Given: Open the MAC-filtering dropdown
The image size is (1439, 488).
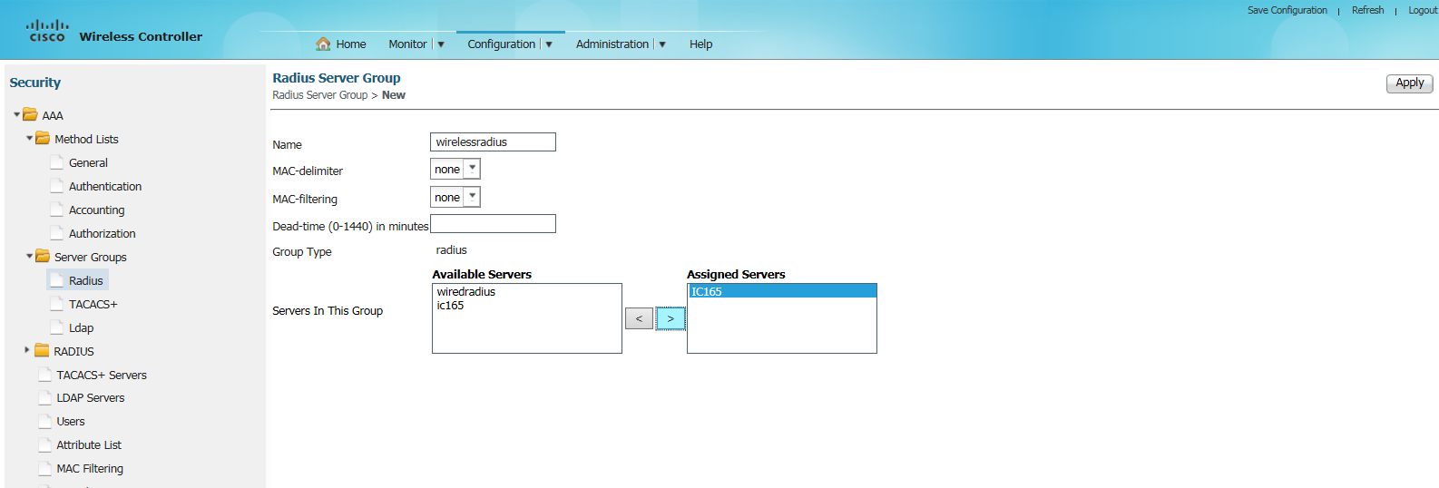Looking at the screenshot, I should coord(472,197).
